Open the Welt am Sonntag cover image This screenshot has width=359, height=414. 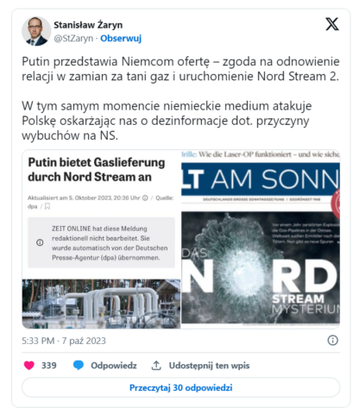(x=261, y=239)
